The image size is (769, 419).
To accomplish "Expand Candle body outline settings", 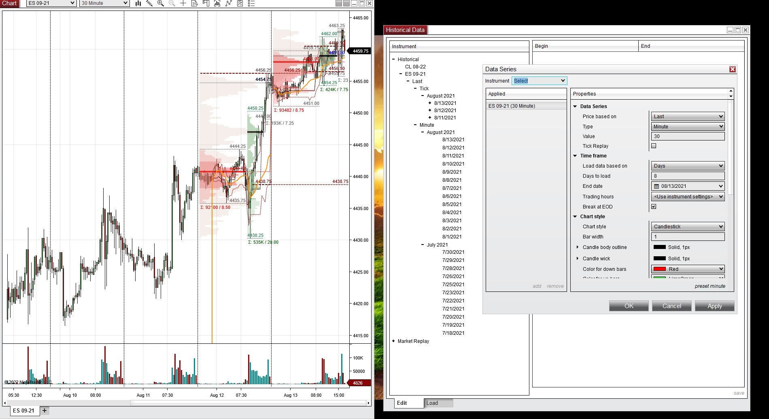I will (x=578, y=247).
